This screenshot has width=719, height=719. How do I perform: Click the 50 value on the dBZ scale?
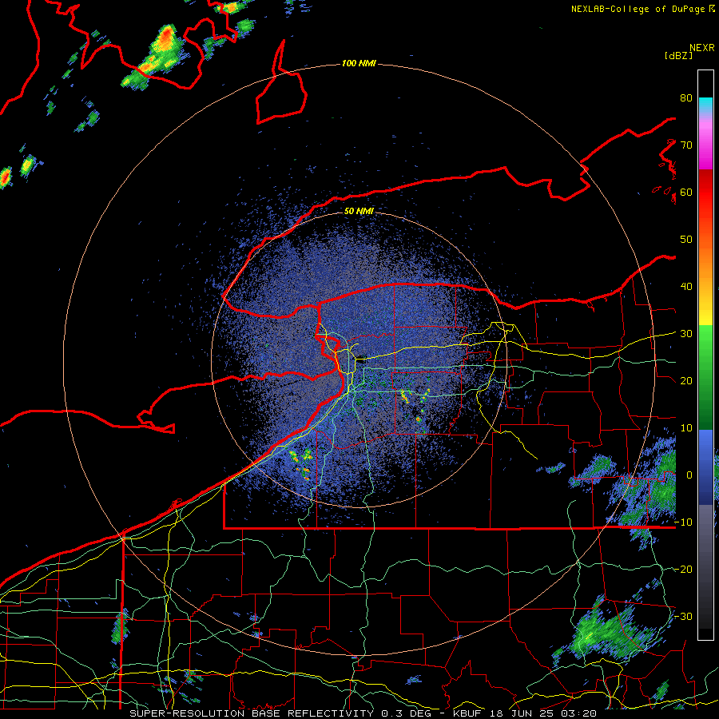[x=686, y=240]
